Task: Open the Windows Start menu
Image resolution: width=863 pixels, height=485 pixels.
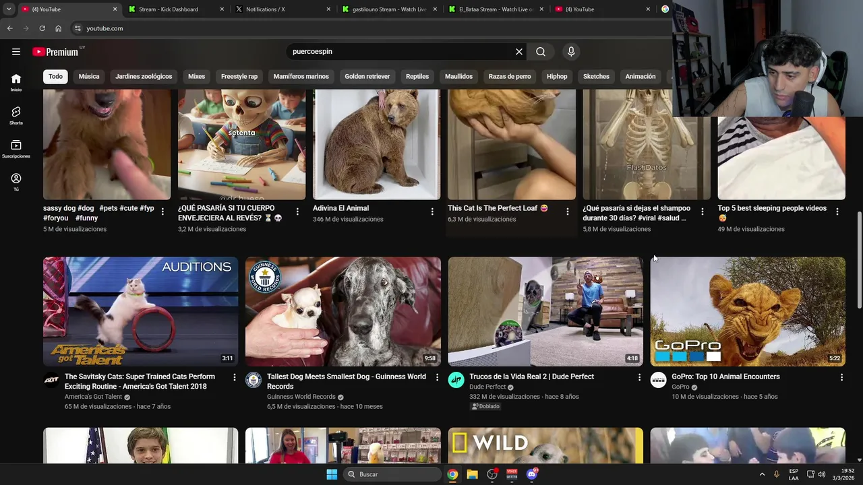Action: click(x=332, y=474)
